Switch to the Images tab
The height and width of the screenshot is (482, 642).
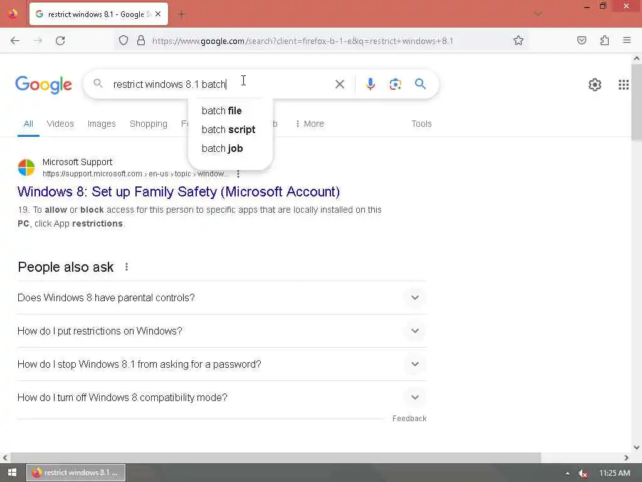pyautogui.click(x=102, y=124)
